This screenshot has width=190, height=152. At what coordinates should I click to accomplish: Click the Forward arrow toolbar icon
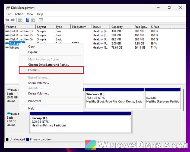[13, 20]
